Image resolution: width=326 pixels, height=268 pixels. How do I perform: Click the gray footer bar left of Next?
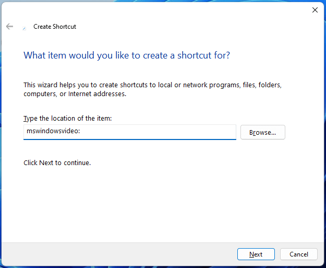coord(118,254)
